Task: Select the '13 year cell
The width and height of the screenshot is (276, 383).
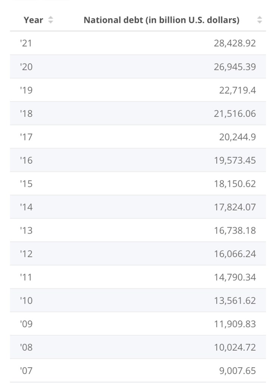Action: pos(26,231)
